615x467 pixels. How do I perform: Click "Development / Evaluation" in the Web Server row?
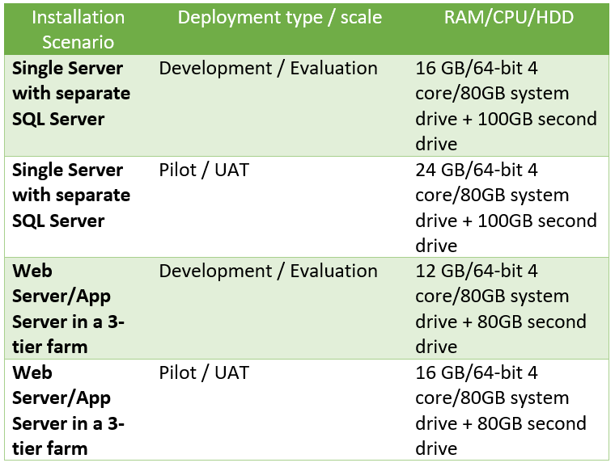tap(268, 271)
